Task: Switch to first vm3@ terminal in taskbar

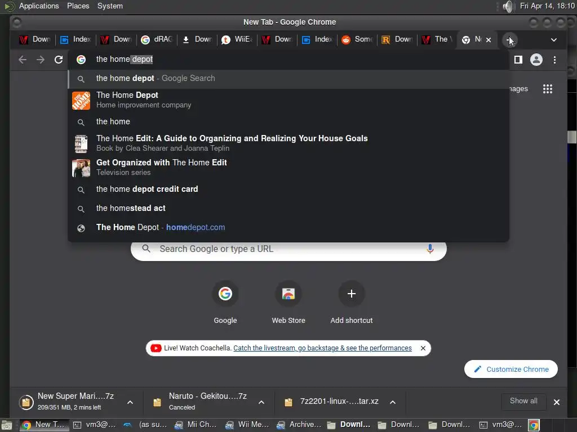Action: click(95, 425)
